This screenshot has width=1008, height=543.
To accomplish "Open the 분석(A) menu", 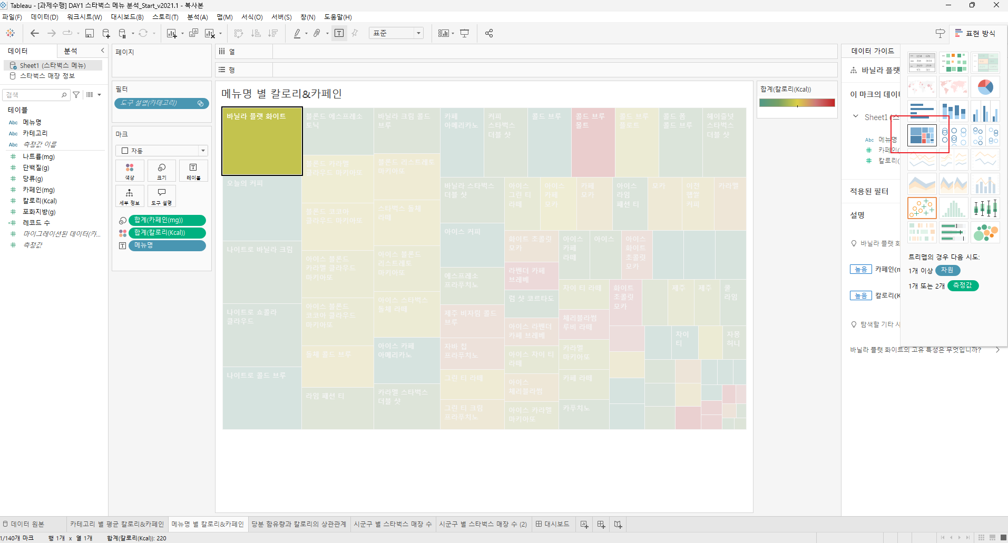I will [x=198, y=17].
